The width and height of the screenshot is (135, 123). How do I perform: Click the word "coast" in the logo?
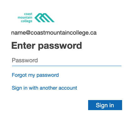point(28,14)
